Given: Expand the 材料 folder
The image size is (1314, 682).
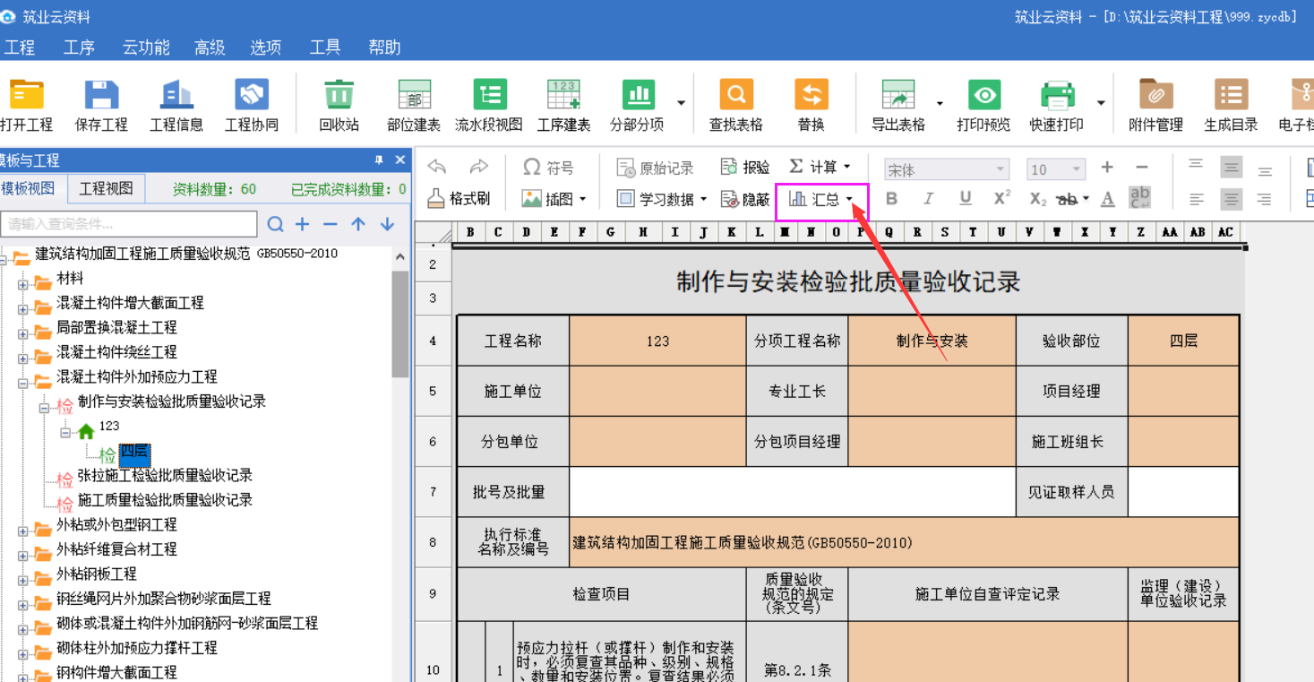Looking at the screenshot, I should tap(23, 283).
